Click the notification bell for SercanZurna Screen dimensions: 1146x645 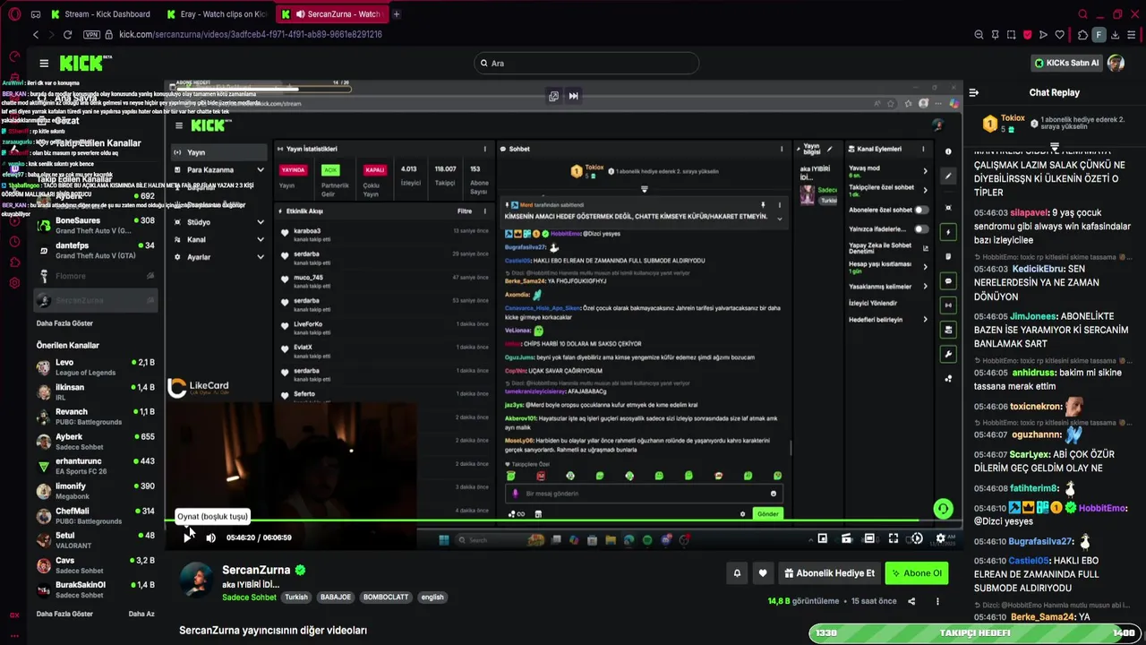(737, 573)
